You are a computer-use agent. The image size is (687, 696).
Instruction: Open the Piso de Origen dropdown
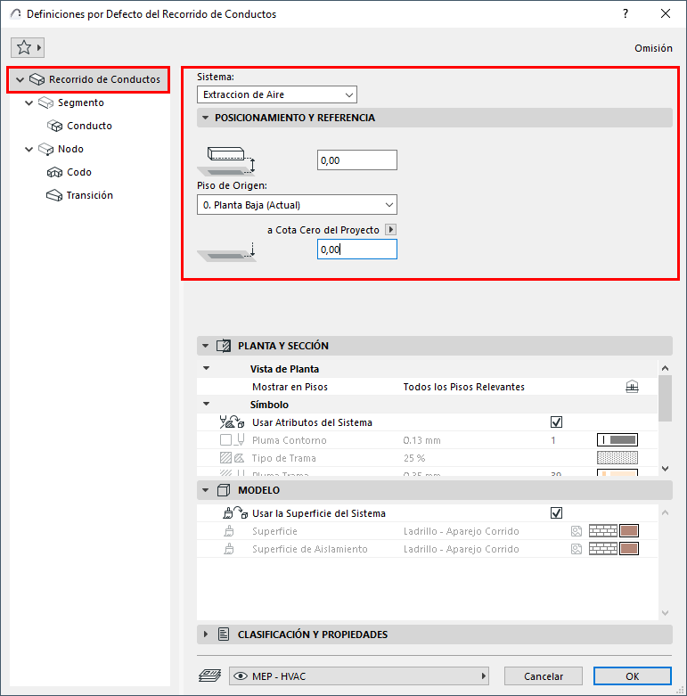pos(297,205)
